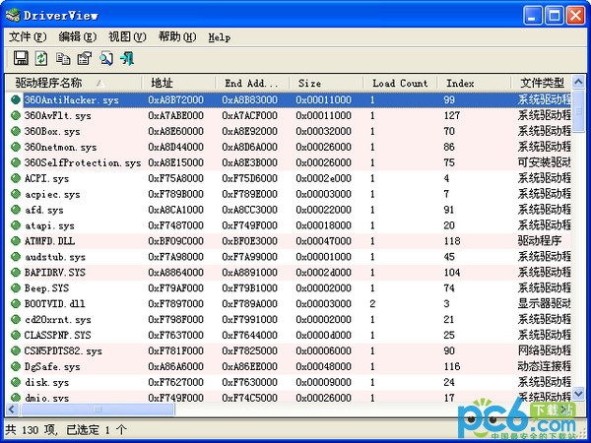Screen dimensions: 591x443
Task: Sort by Size column header
Action: pos(326,83)
